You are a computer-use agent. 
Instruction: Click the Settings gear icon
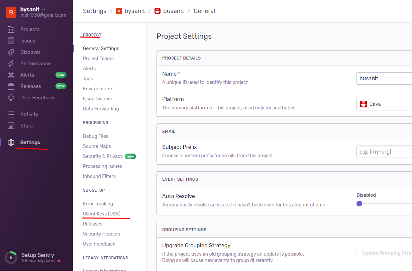click(11, 143)
